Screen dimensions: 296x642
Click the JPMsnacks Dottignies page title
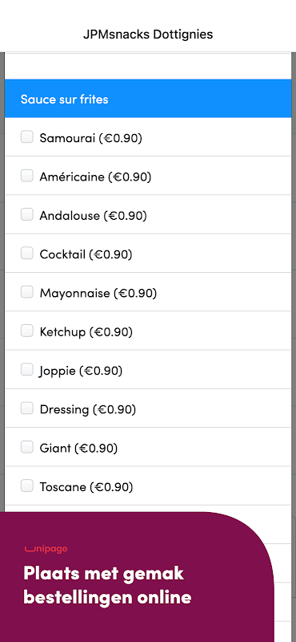(148, 34)
